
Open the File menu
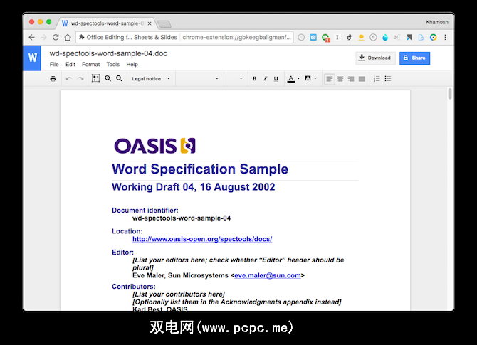tap(54, 65)
